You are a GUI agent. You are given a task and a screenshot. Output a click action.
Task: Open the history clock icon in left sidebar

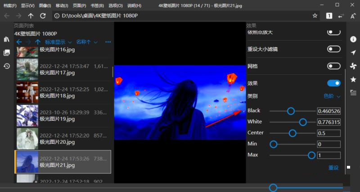pyautogui.click(x=7, y=66)
